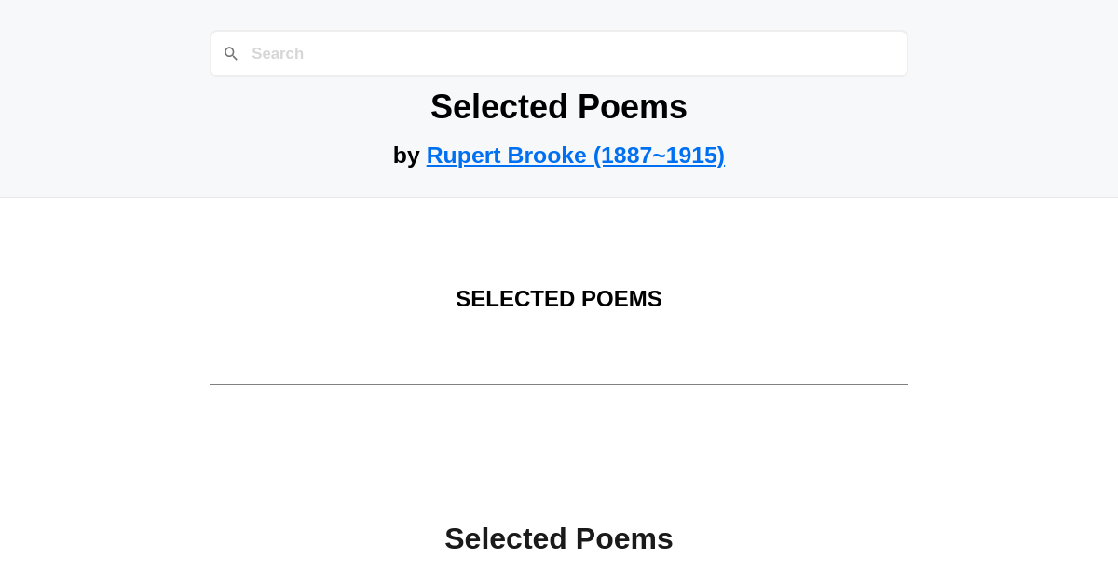Screen dimensions: 1118x585
Task: Click the underlined author hyperlink
Action: point(575,155)
